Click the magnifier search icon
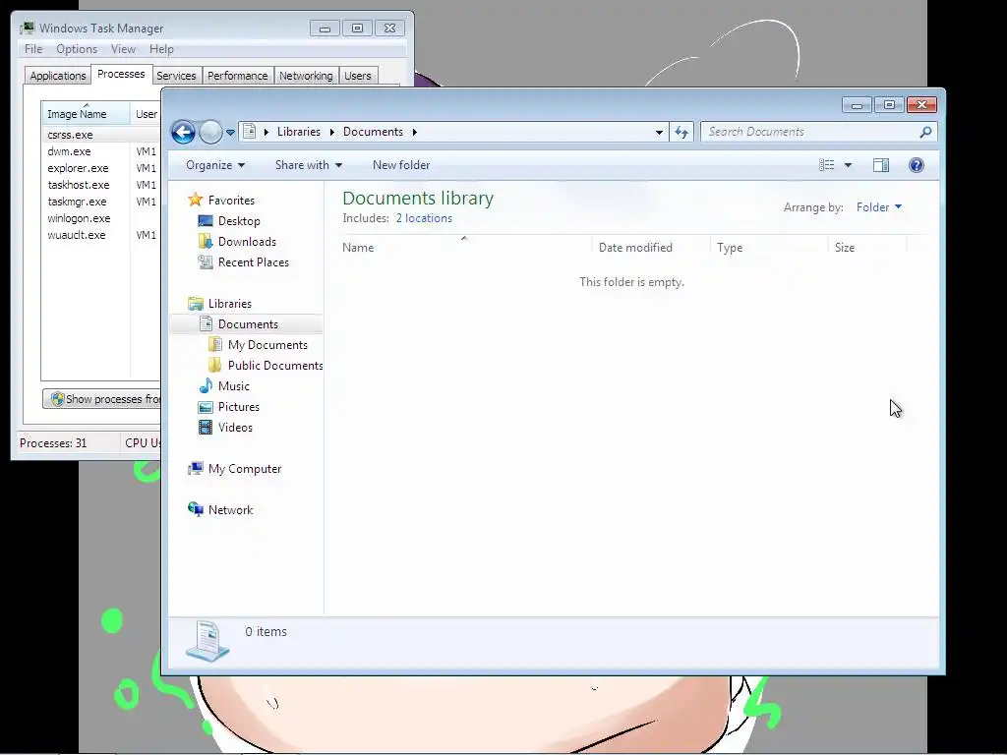The image size is (1007, 755). (925, 132)
